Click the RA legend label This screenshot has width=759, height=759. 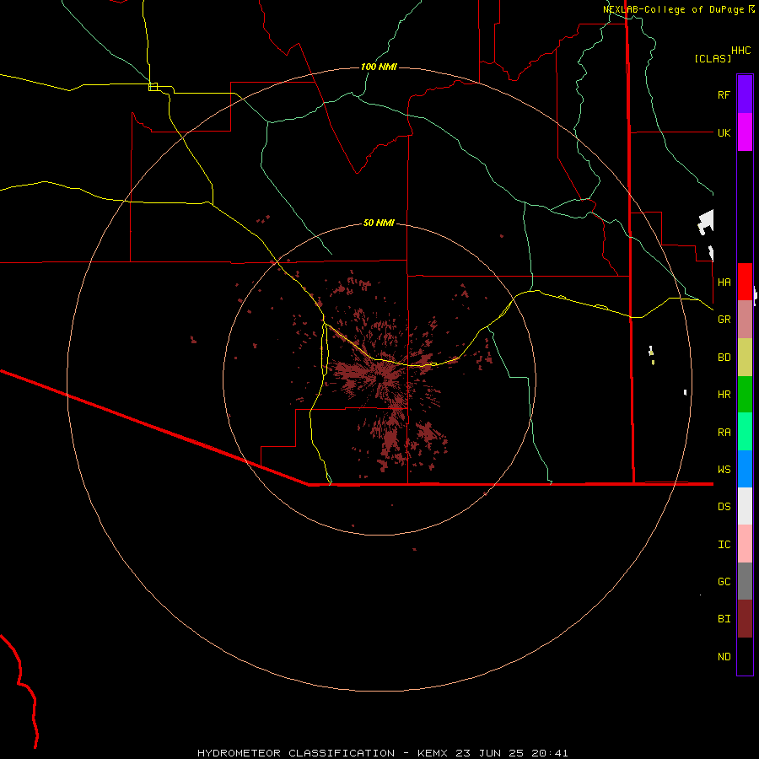724,433
